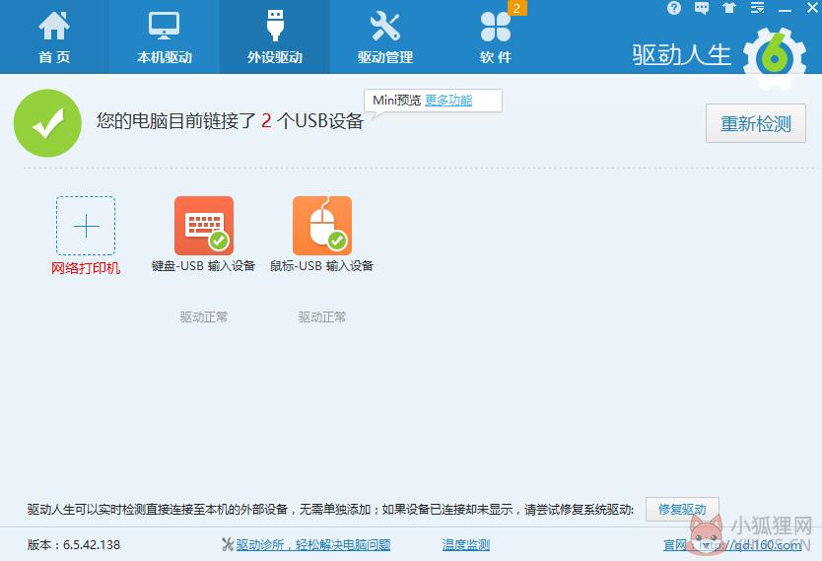Viewport: 822px width, 561px height.
Task: Click the skin T-shirt icon
Action: point(729,8)
